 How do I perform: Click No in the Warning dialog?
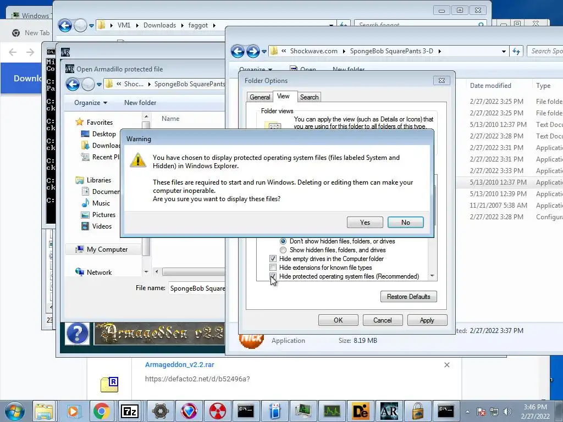(405, 222)
